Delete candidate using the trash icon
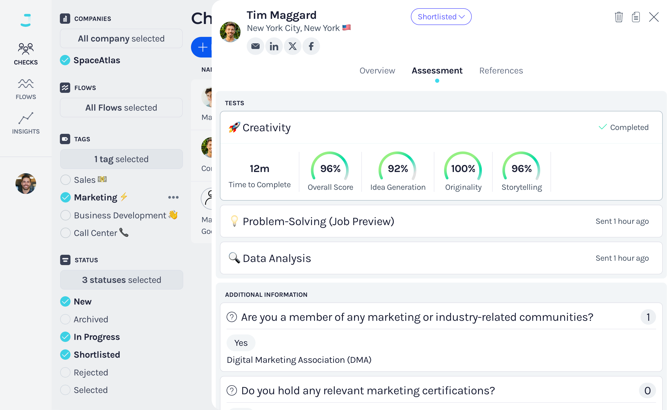671x410 pixels. click(x=618, y=17)
